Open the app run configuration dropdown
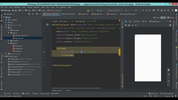 tap(100, 10)
